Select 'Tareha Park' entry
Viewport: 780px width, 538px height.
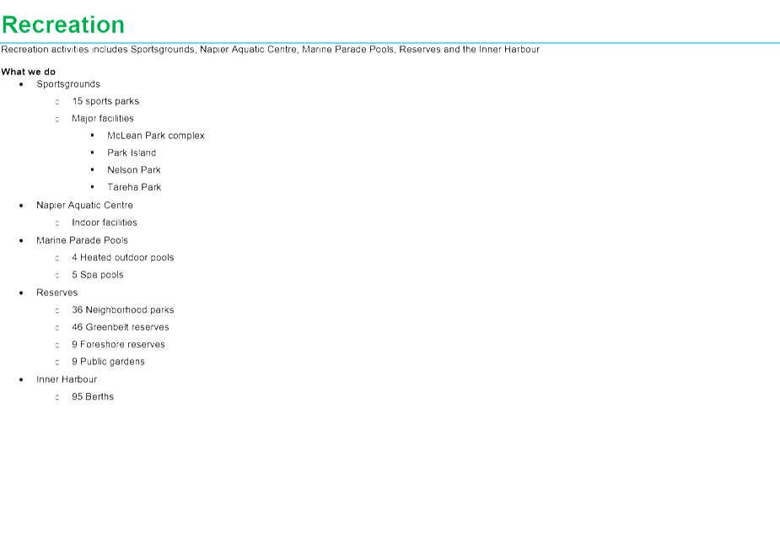pyautogui.click(x=134, y=187)
